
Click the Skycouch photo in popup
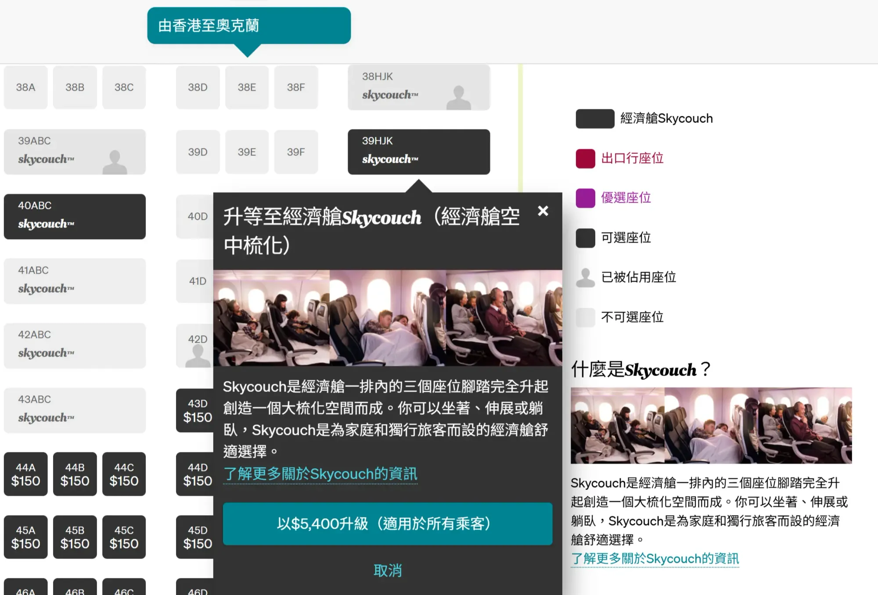click(387, 318)
